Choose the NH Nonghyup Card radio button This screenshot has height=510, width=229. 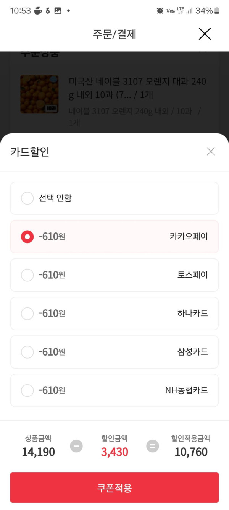click(x=27, y=390)
